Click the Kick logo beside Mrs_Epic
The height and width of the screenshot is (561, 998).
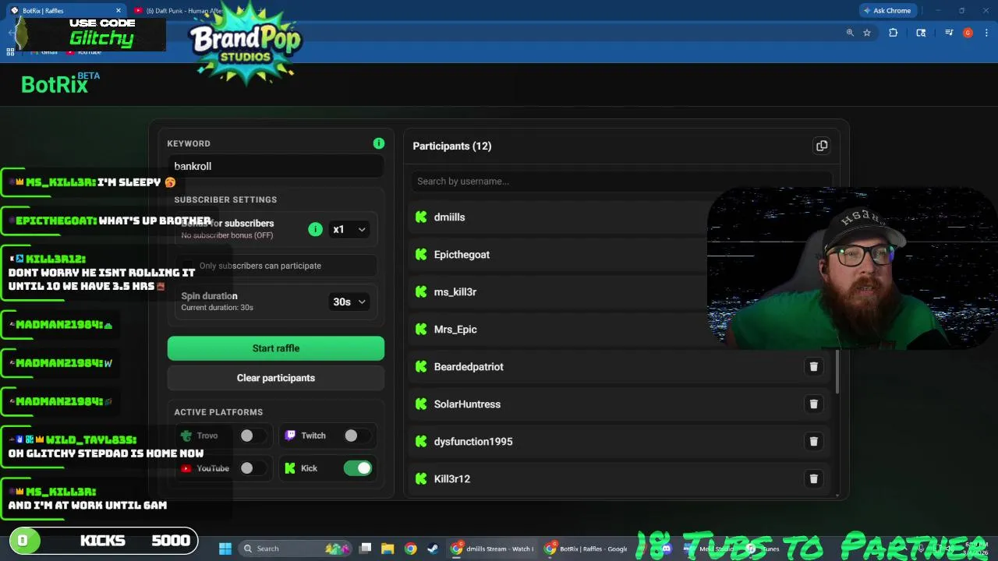pyautogui.click(x=421, y=330)
